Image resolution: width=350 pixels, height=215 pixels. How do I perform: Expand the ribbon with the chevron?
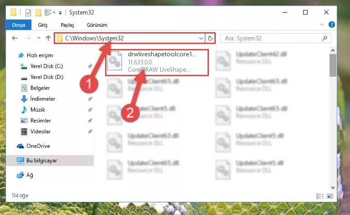[x=322, y=24]
